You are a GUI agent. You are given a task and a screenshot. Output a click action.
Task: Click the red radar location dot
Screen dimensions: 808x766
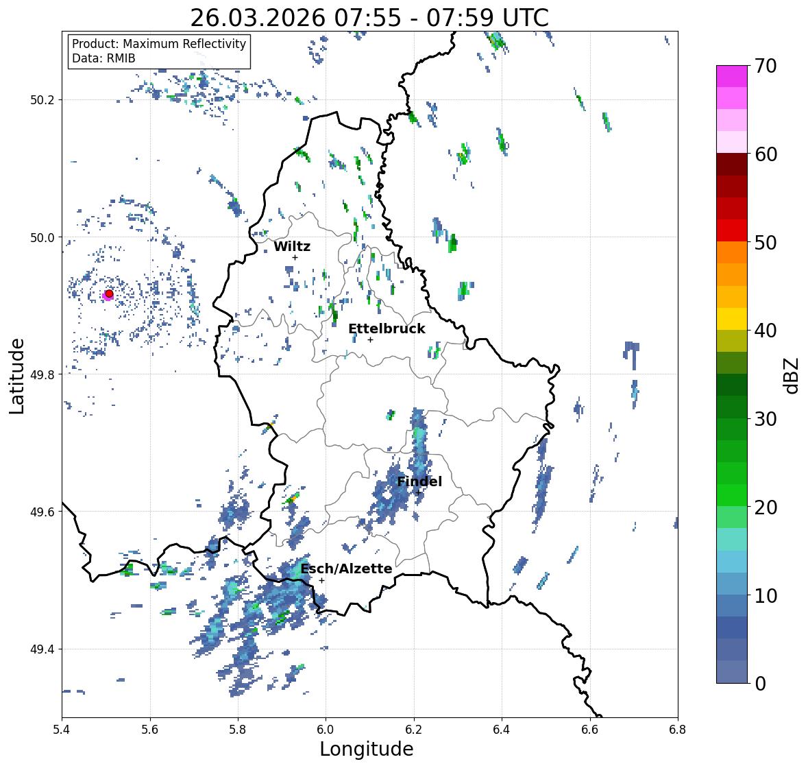109,294
